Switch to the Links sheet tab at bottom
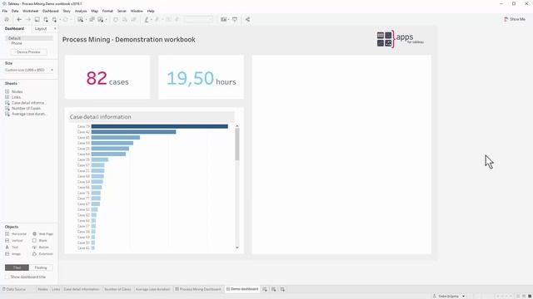Viewport: 533px width, 299px height. 56,289
